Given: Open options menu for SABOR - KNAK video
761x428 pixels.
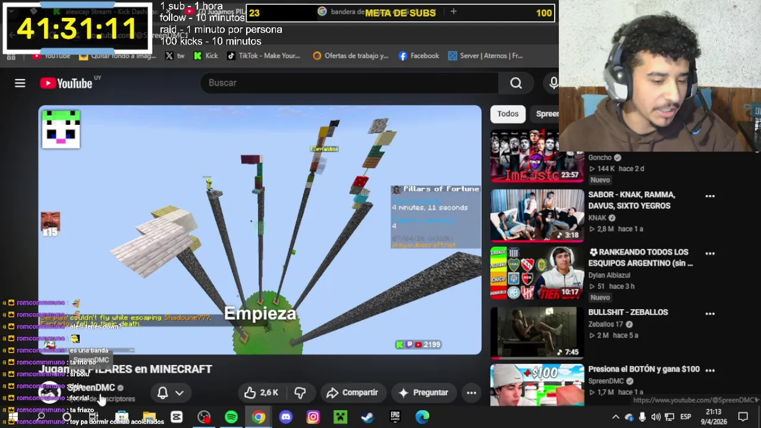Looking at the screenshot, I should 710,196.
